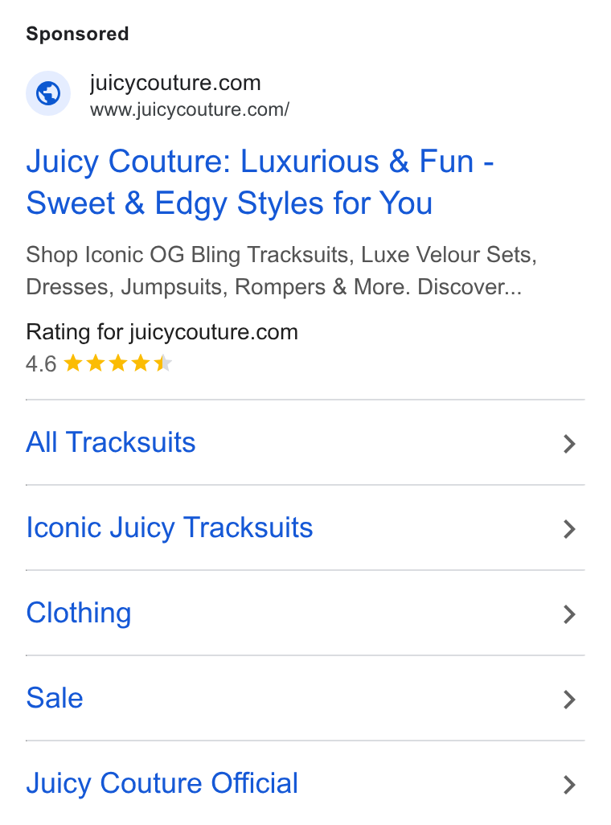Click the juicycouture.com site name
Screen dimensions: 611x825
tap(175, 83)
